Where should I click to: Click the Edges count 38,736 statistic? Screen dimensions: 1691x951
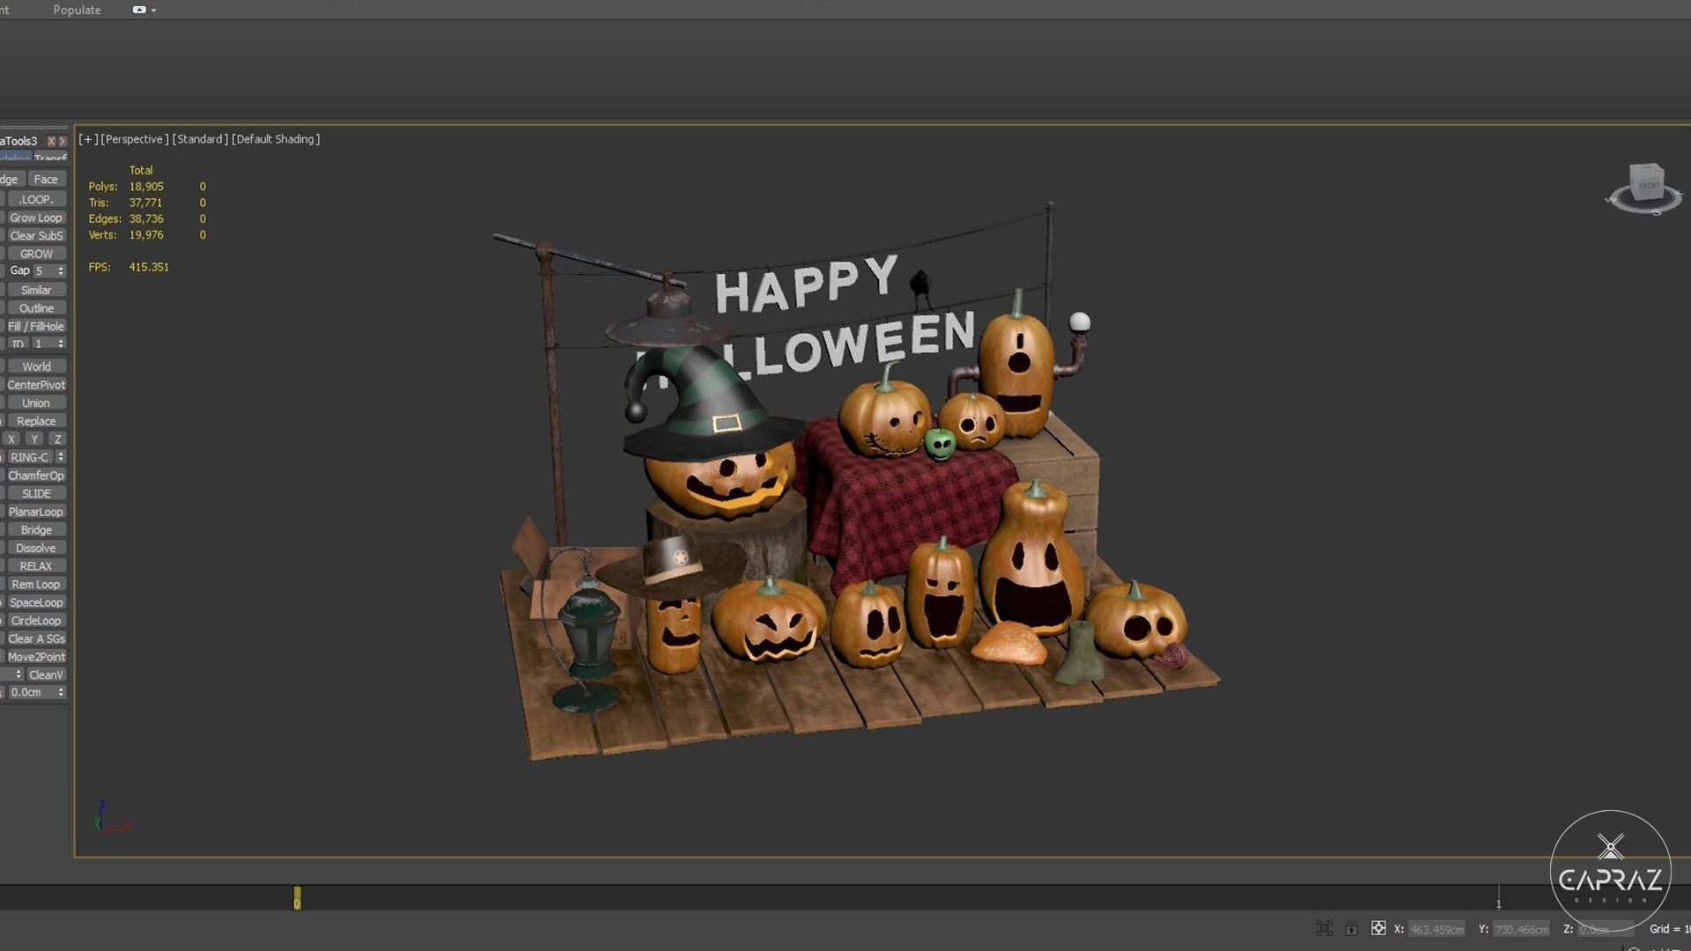coord(146,218)
